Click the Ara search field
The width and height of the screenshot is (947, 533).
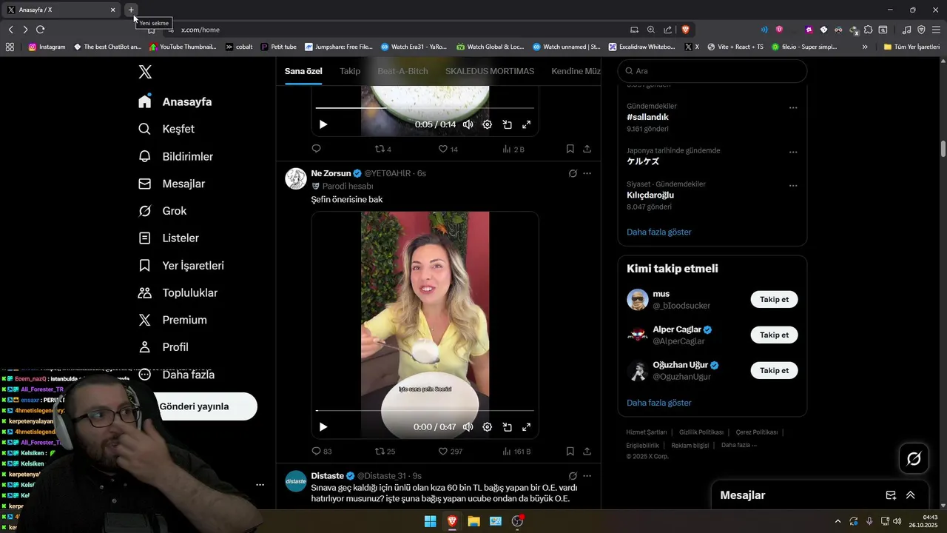click(x=712, y=71)
